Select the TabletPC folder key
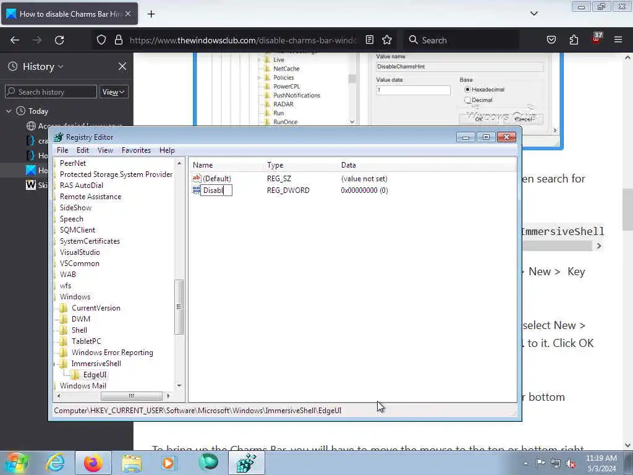 pos(86,341)
